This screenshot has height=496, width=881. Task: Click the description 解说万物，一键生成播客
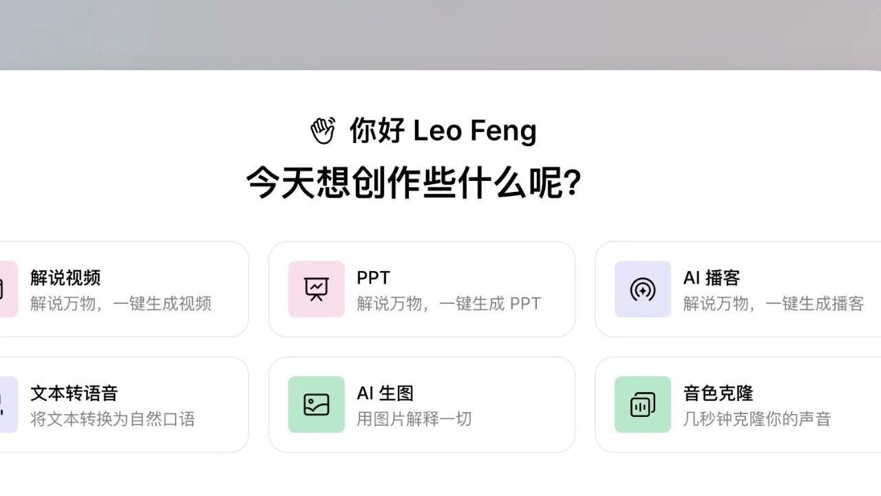pyautogui.click(x=773, y=303)
